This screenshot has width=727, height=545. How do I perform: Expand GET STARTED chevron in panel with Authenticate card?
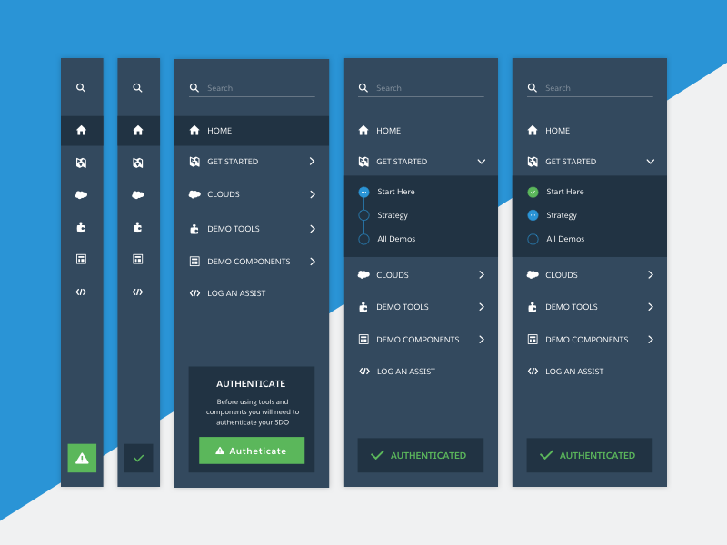312,162
